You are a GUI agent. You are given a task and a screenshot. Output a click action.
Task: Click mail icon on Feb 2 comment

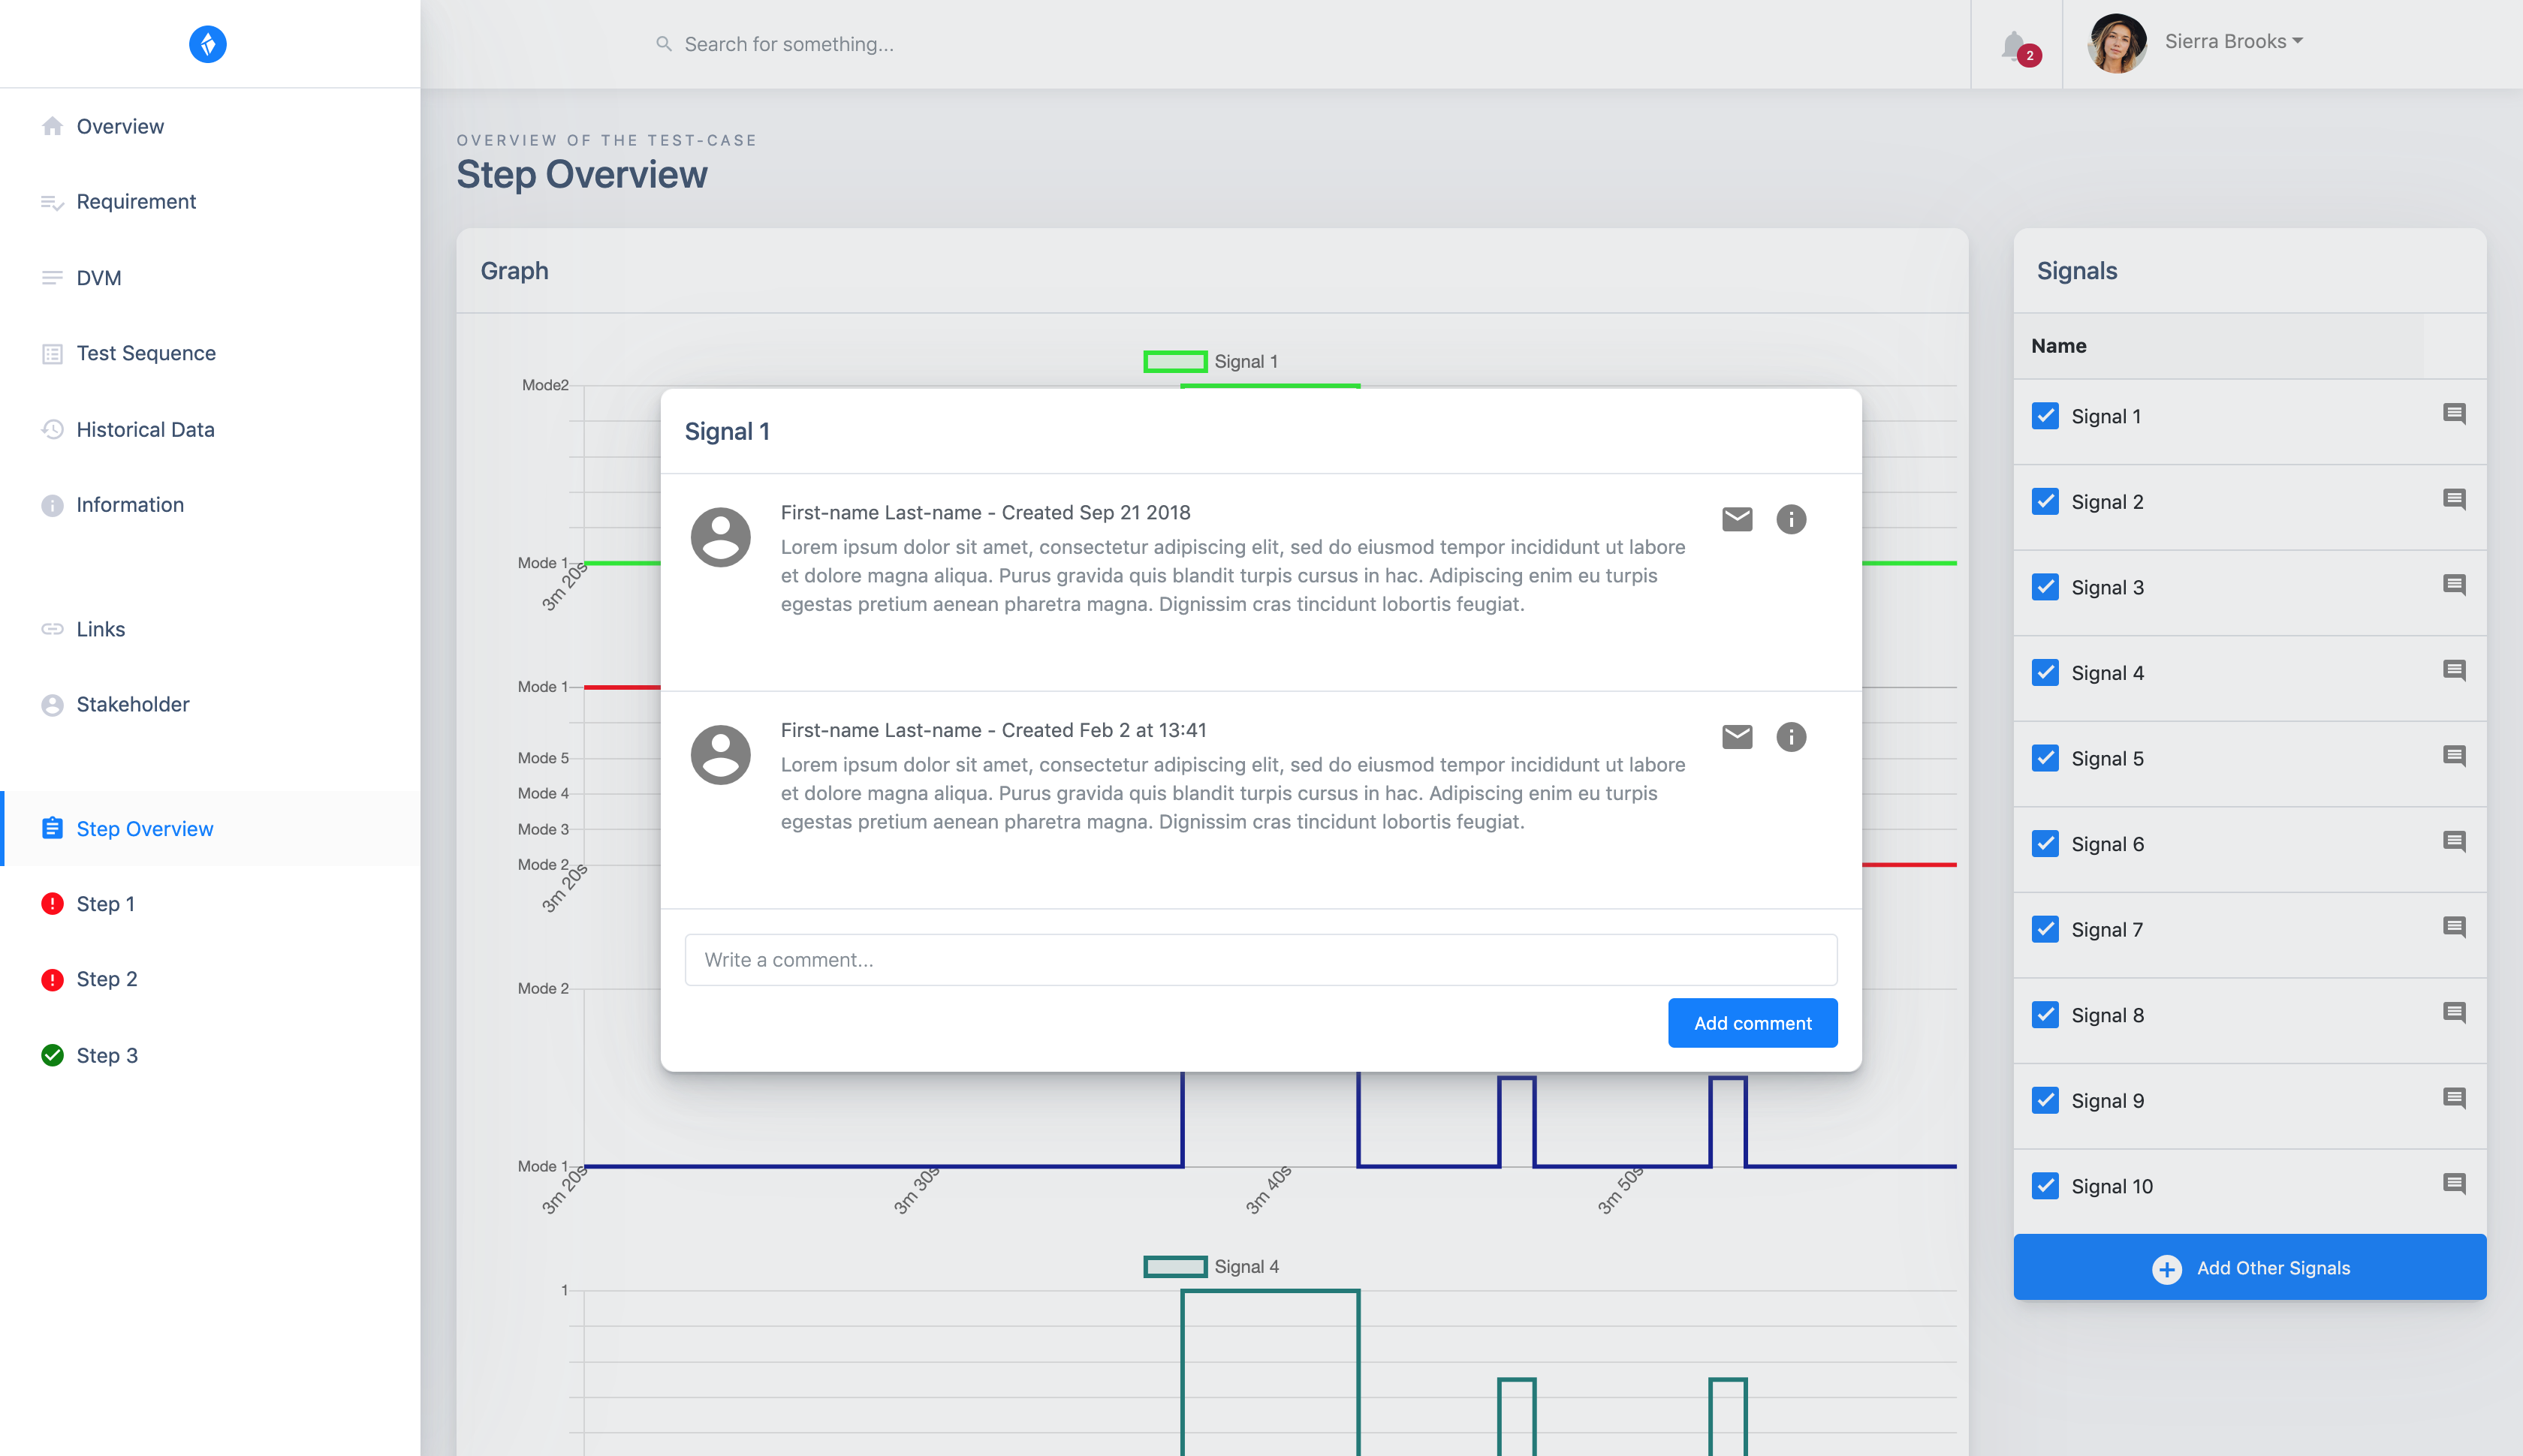(1738, 737)
